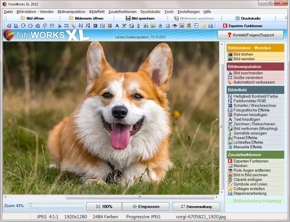This screenshot has height=222, width=290.
Task: Select the text tool 'A' toolbar icon
Action: coord(117,26)
